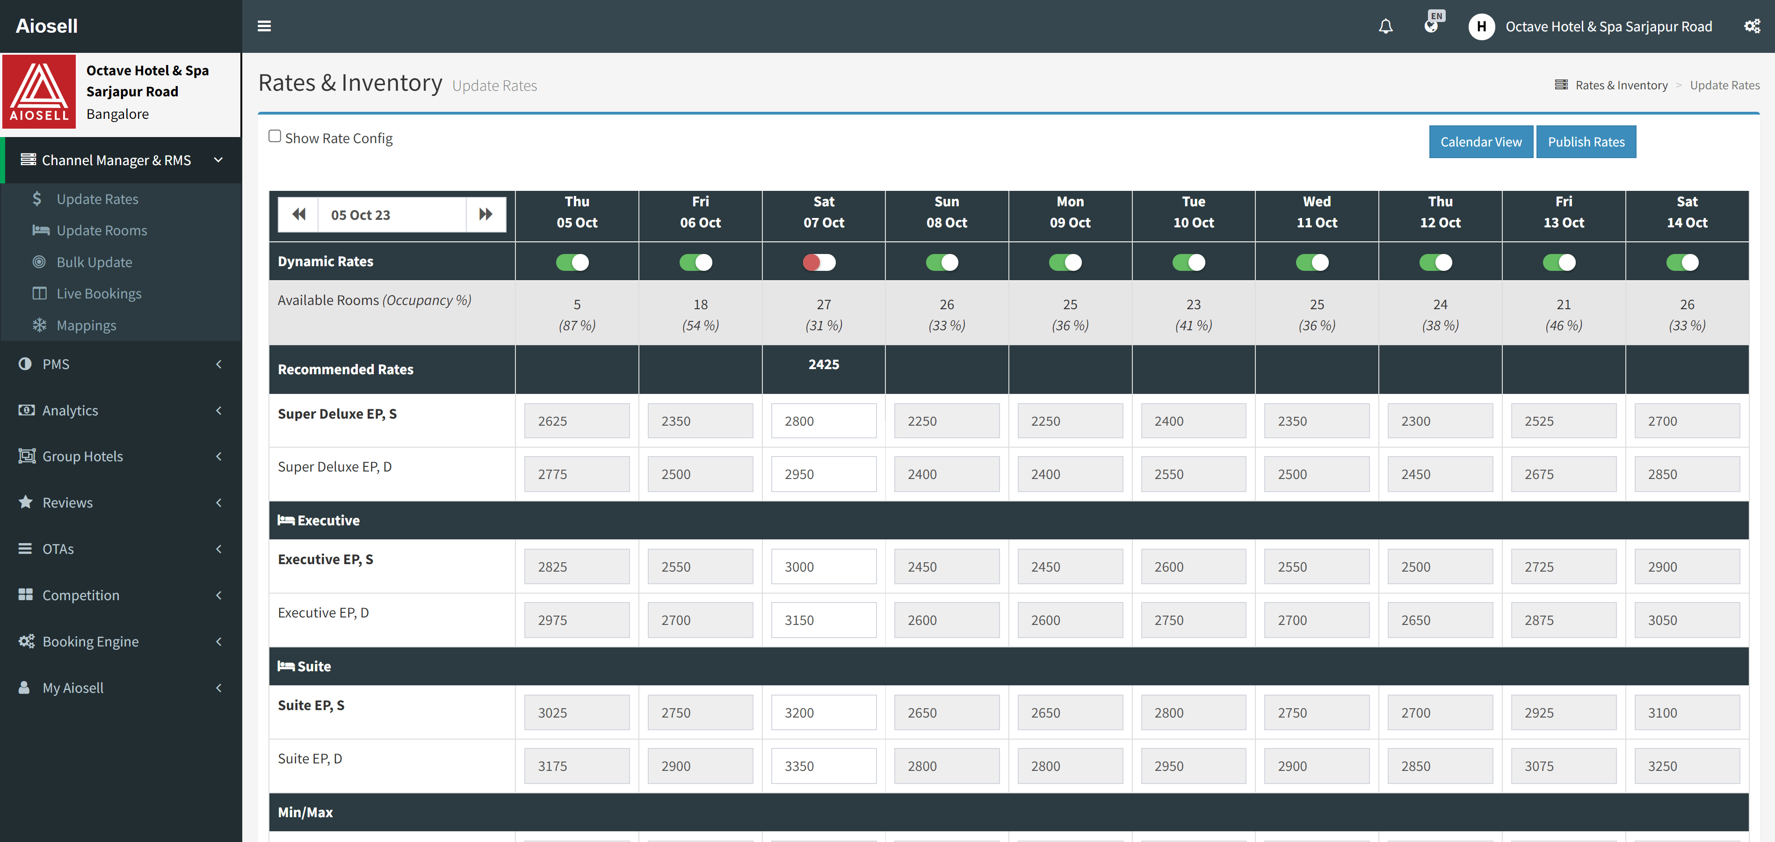Click the bed icon in Suite header
This screenshot has width=1775, height=842.
click(x=286, y=666)
